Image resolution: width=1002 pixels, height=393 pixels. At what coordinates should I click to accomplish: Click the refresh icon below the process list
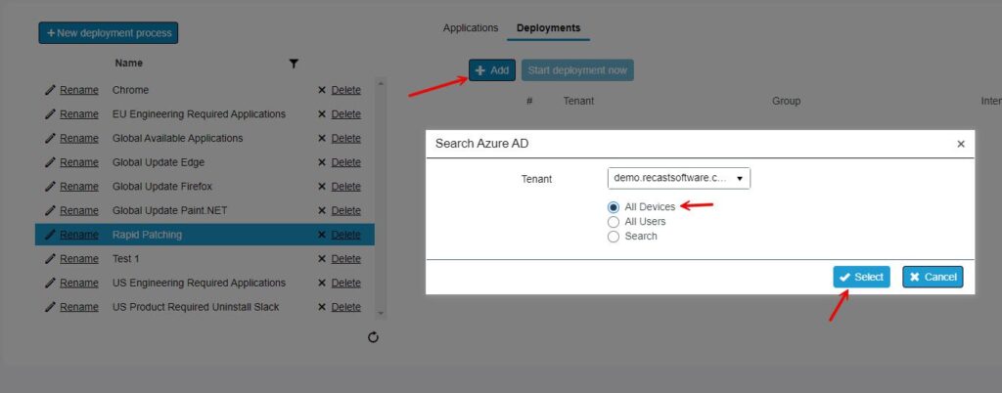click(x=373, y=337)
